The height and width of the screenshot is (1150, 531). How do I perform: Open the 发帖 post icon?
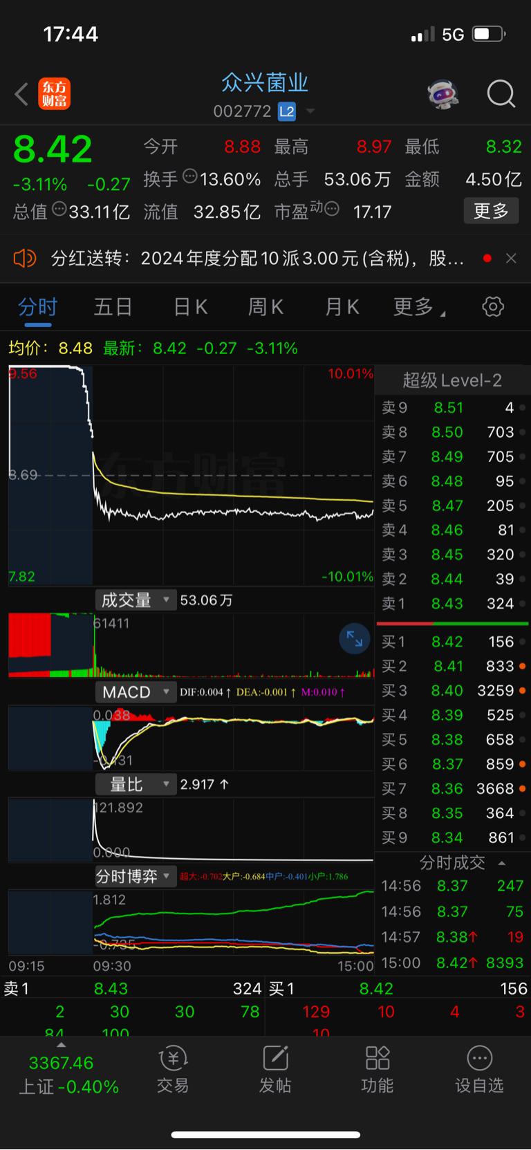pyautogui.click(x=275, y=1070)
